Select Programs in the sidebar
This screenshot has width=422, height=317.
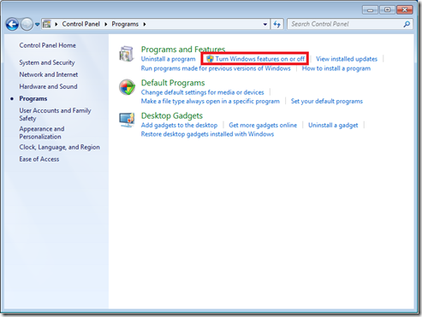tap(33, 99)
